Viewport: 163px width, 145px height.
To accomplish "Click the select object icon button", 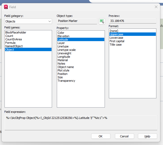I will (x=102, y=21).
